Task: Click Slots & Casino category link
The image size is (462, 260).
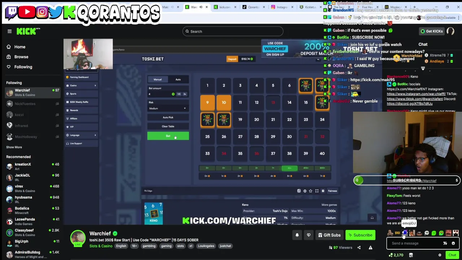Action: tap(101, 246)
